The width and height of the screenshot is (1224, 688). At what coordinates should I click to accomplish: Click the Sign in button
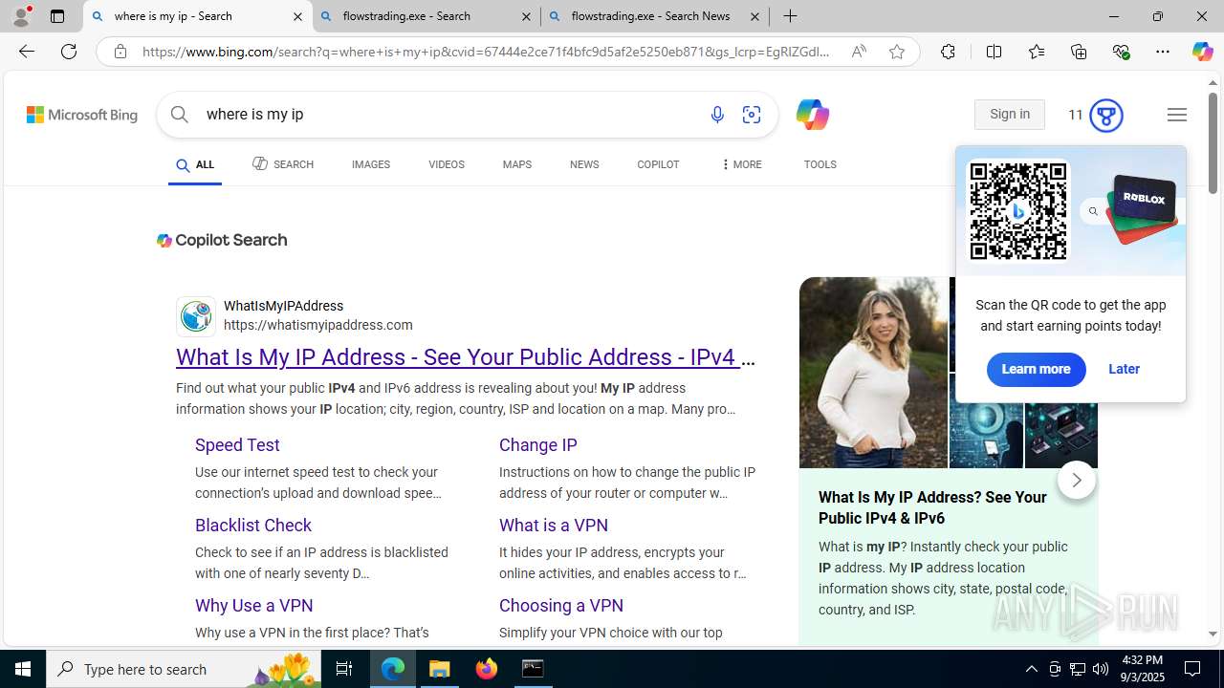pos(1010,115)
